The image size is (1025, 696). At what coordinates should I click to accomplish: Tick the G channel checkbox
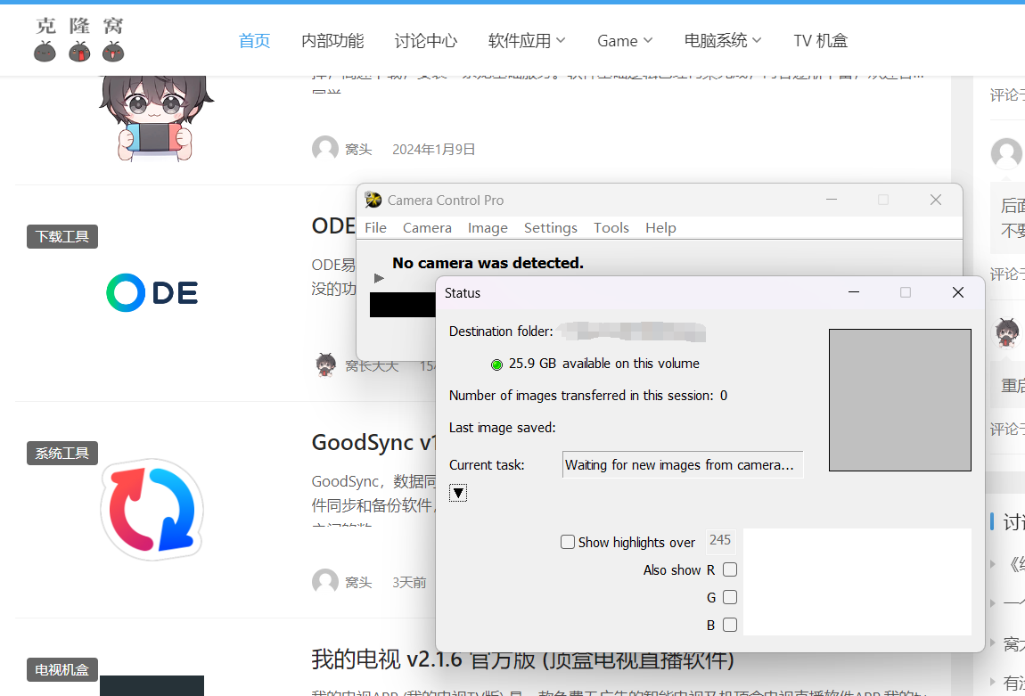(x=730, y=597)
